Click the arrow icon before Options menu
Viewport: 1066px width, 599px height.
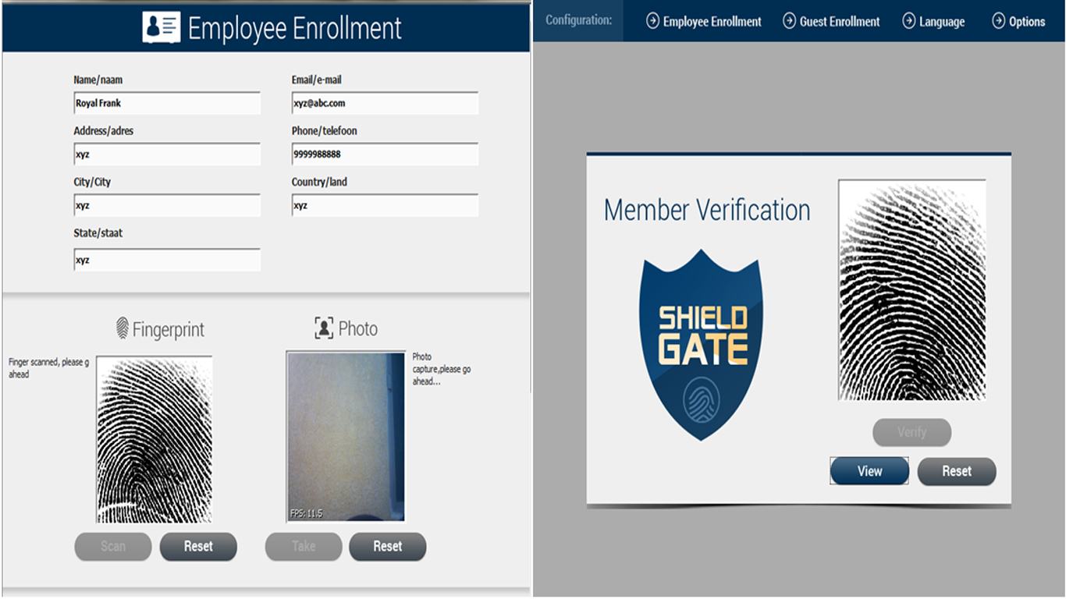click(999, 21)
